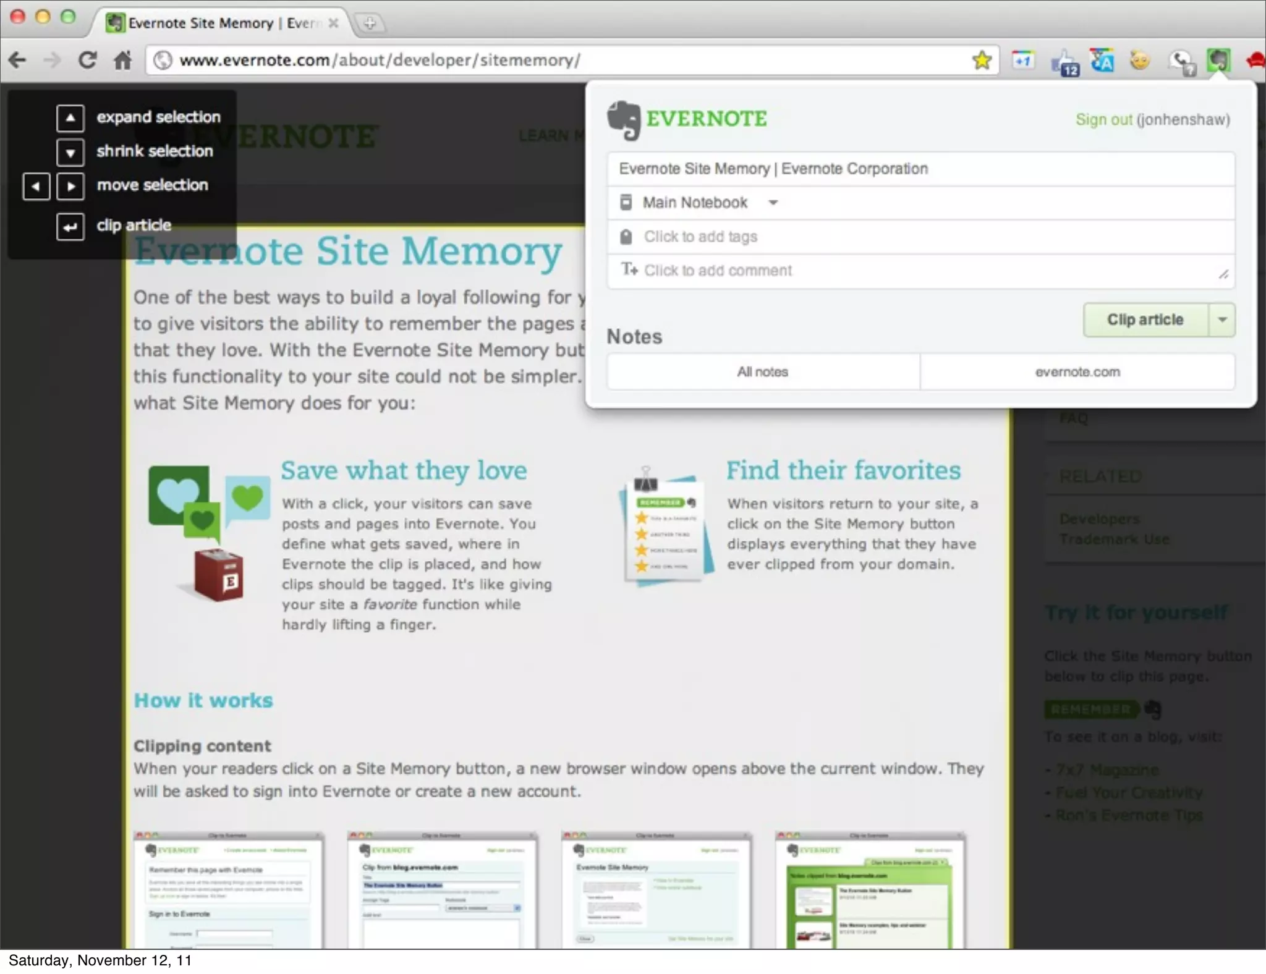Click the Save what they love heading
This screenshot has width=1266, height=974.
tap(404, 471)
